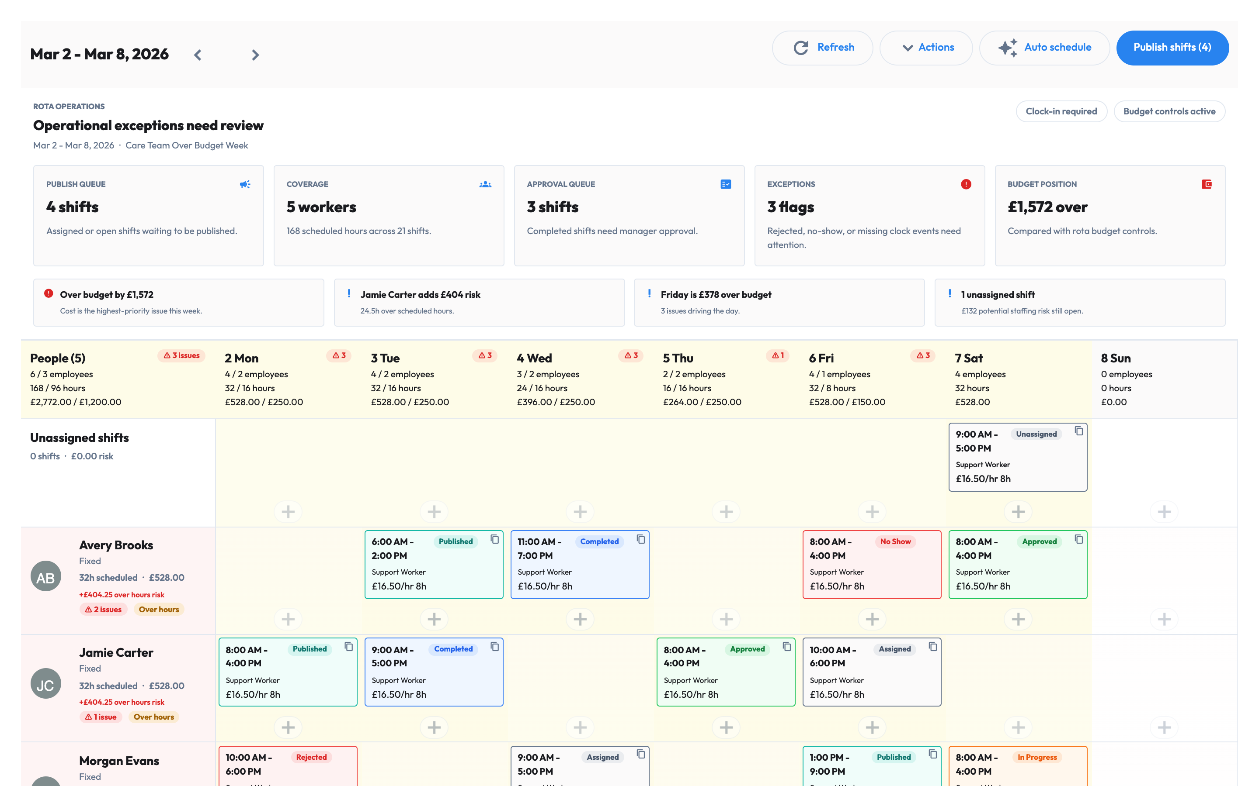Go to the previous week using left chevron
This screenshot has width=1259, height=786.
click(x=198, y=55)
